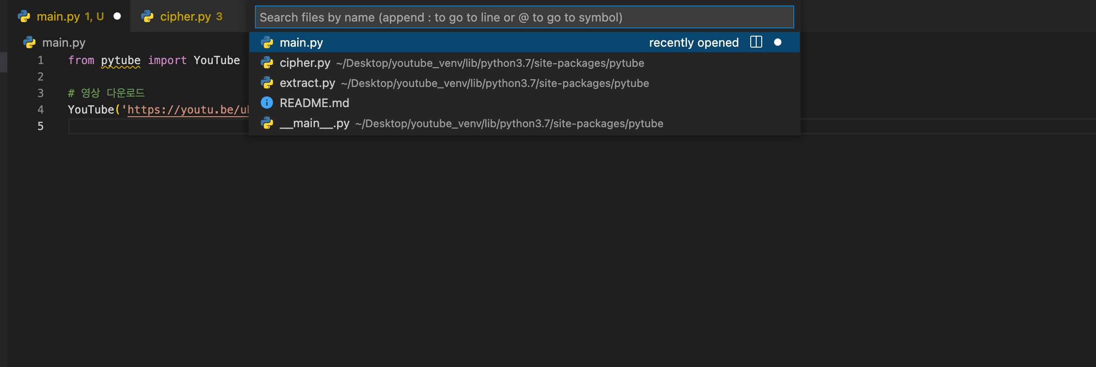The height and width of the screenshot is (367, 1096).
Task: Click the unsaved dot on main.py tab
Action: click(x=117, y=16)
